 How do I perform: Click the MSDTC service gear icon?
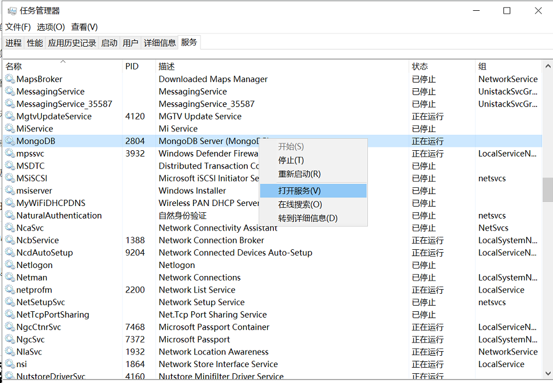click(x=10, y=166)
